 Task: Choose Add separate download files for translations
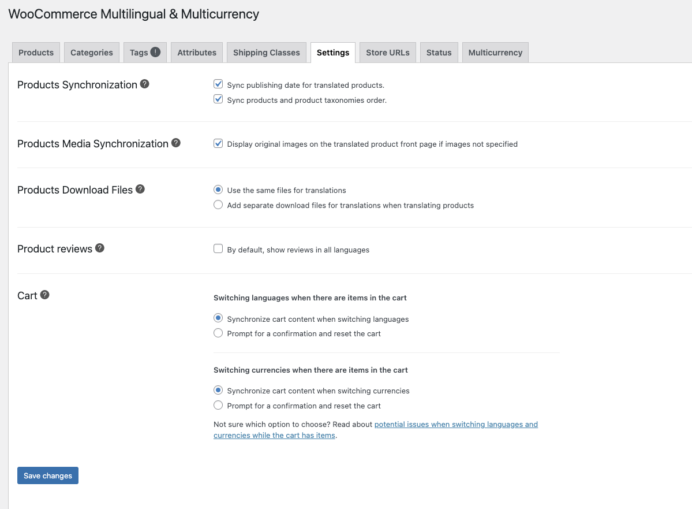click(218, 205)
